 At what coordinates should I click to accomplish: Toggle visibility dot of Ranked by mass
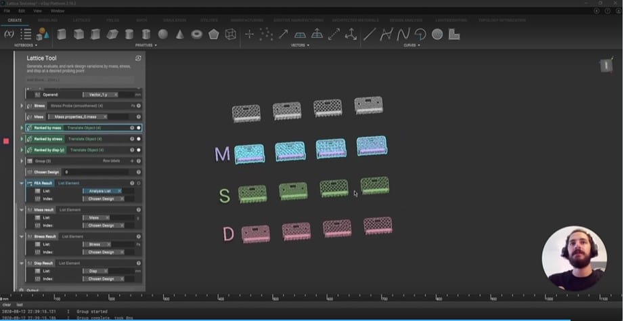[139, 128]
